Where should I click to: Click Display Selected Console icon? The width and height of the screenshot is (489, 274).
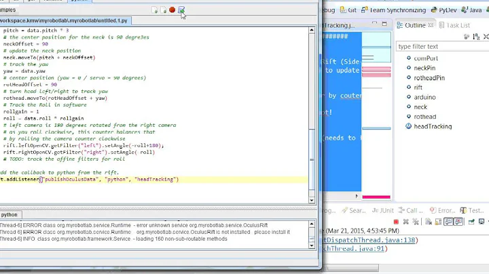pyautogui.click(x=482, y=222)
